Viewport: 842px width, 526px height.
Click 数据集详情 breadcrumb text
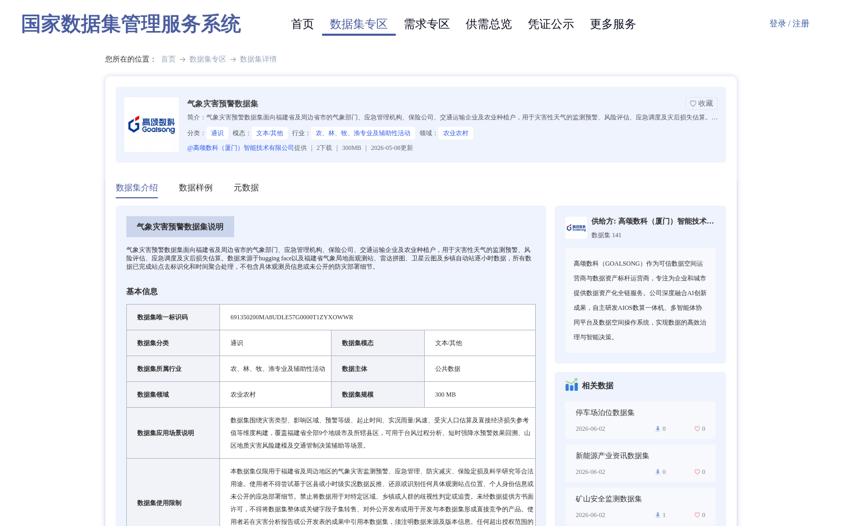click(x=258, y=59)
